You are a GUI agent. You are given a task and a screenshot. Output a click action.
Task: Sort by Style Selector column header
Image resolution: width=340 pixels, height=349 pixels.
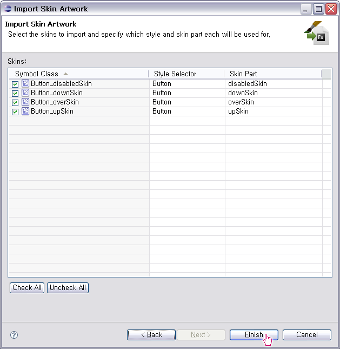[186, 74]
